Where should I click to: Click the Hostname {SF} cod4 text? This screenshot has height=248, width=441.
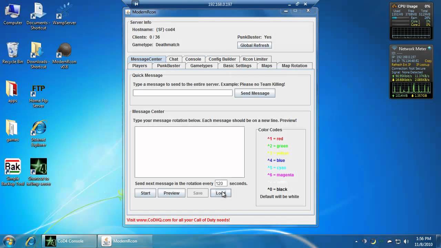tap(154, 30)
